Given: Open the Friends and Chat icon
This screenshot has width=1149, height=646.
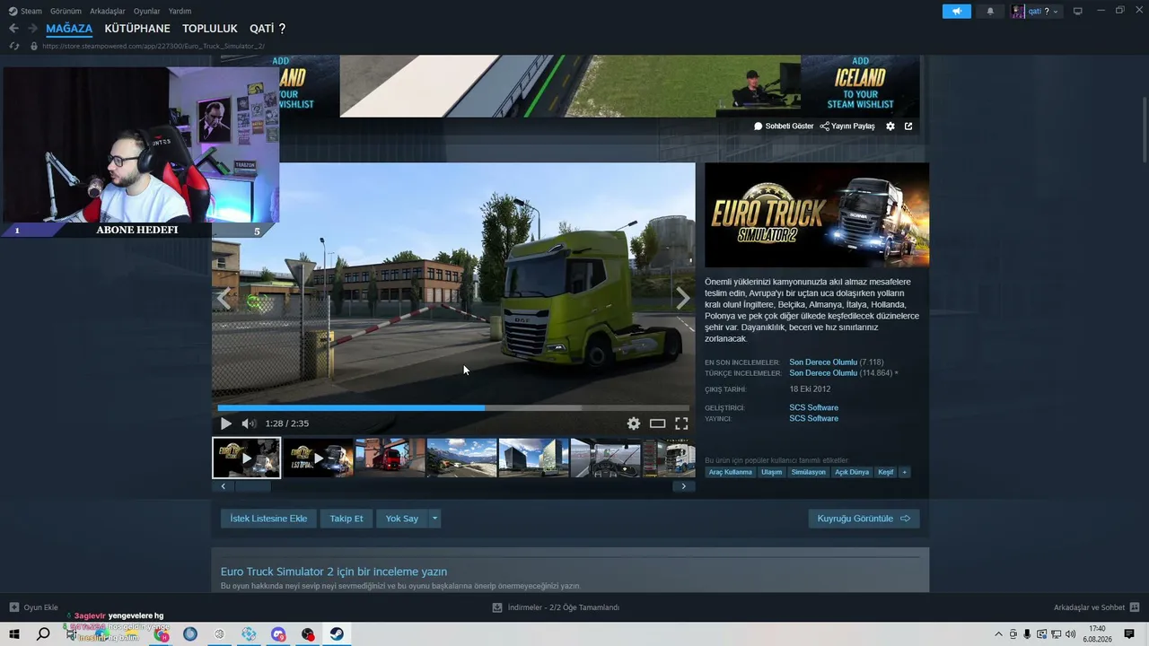Looking at the screenshot, I should tap(1135, 607).
